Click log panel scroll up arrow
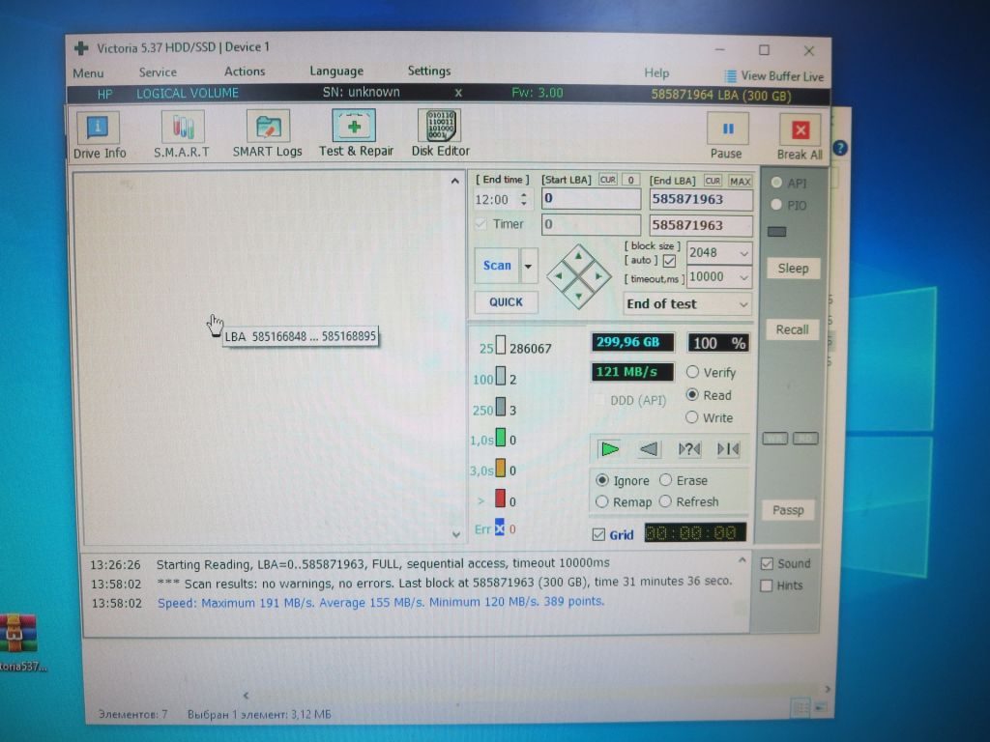 pyautogui.click(x=742, y=560)
